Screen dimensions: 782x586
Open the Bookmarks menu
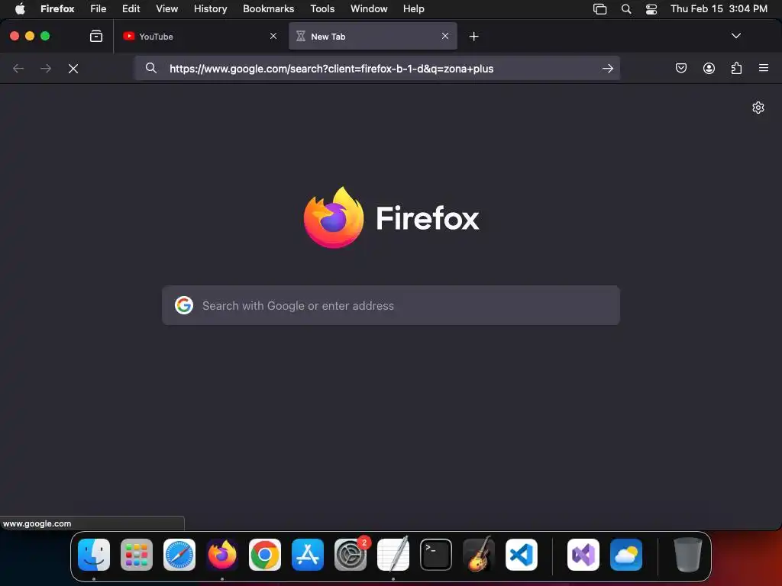coord(268,9)
